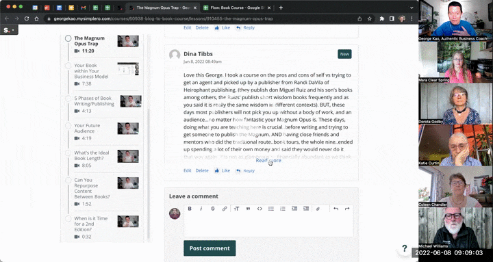Open lesson Your Future Audience
This screenshot has width=493, height=262.
point(87,128)
